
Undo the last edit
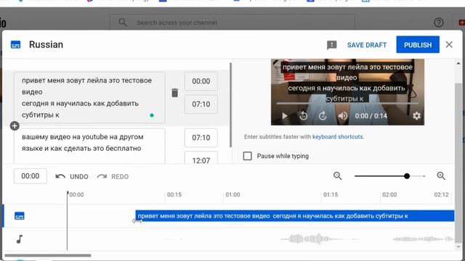72,176
